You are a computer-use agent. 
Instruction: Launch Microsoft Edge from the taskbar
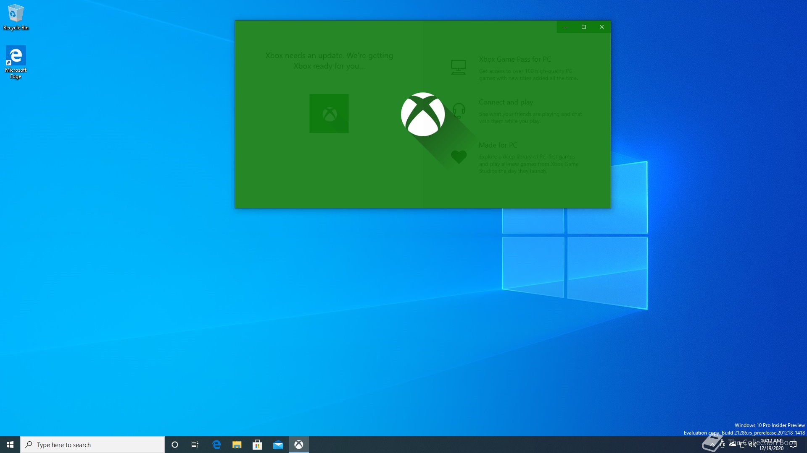217,445
